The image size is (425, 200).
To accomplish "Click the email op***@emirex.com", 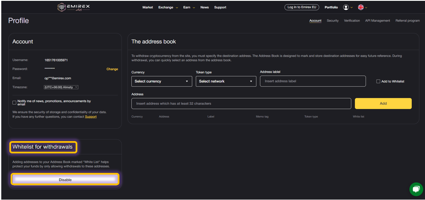I will click(x=58, y=78).
